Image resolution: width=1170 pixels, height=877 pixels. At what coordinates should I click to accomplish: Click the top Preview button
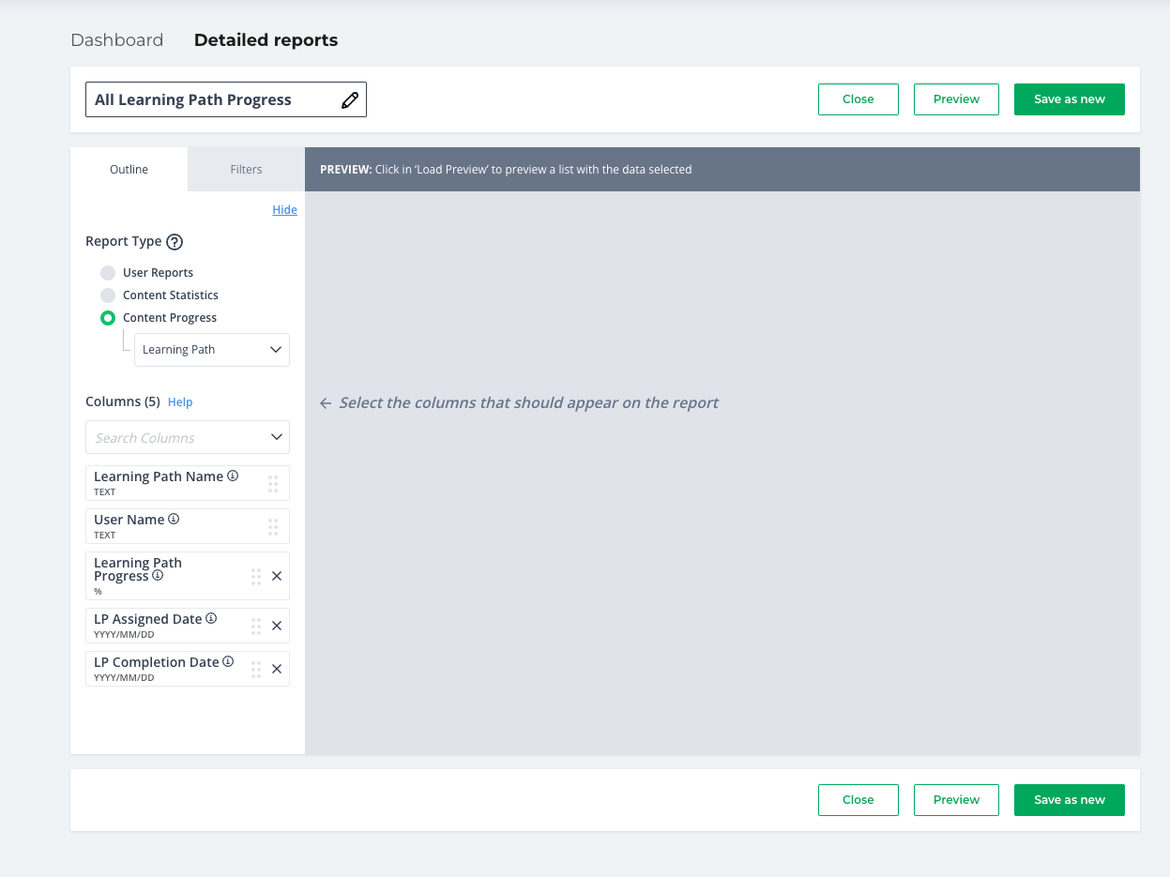point(956,99)
